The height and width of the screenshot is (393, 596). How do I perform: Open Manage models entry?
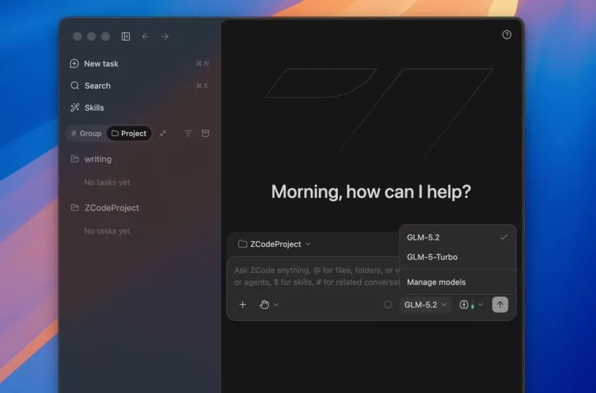click(x=458, y=282)
